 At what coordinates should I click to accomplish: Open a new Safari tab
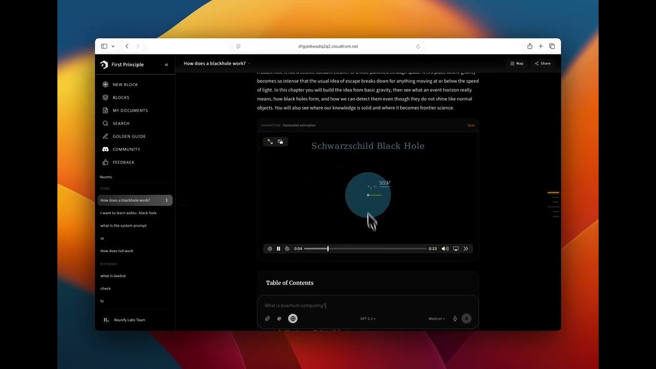point(541,46)
